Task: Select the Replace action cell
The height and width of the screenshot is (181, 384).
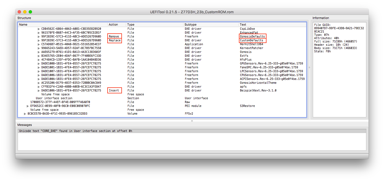Action: (115, 40)
